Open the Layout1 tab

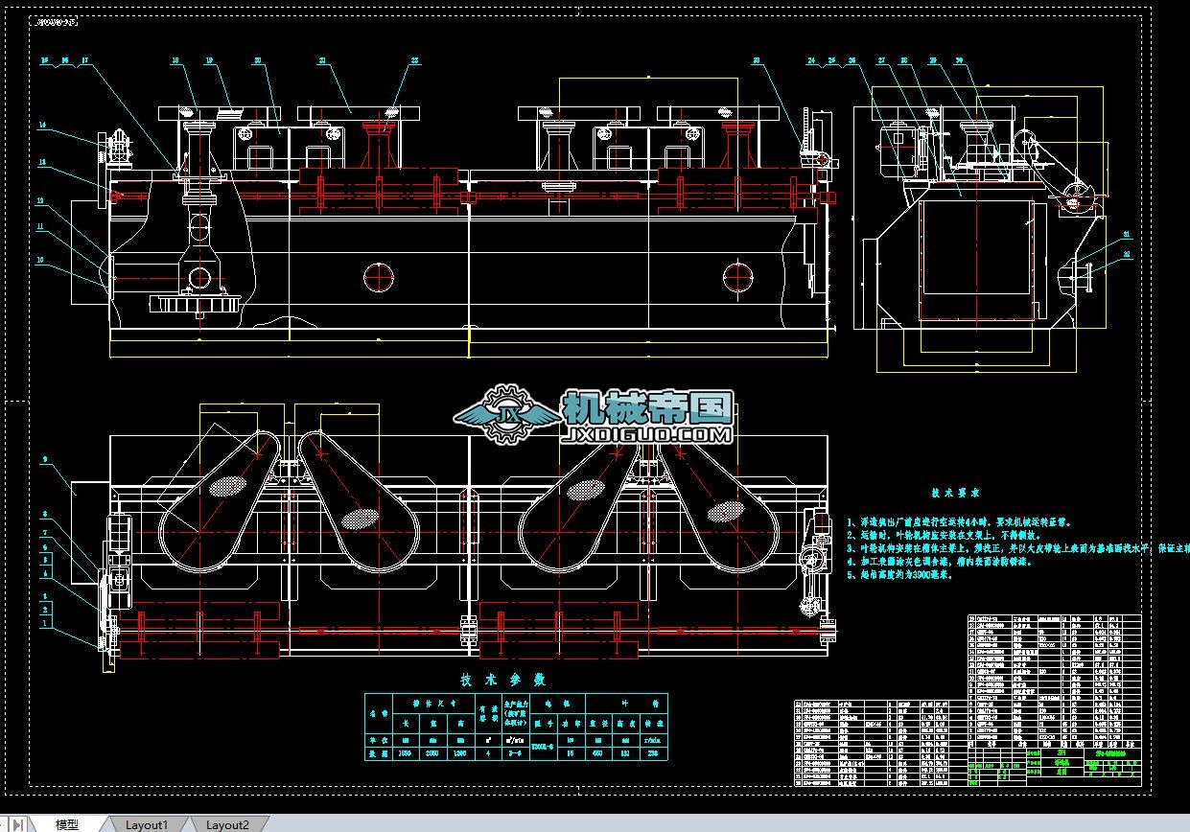[x=147, y=824]
